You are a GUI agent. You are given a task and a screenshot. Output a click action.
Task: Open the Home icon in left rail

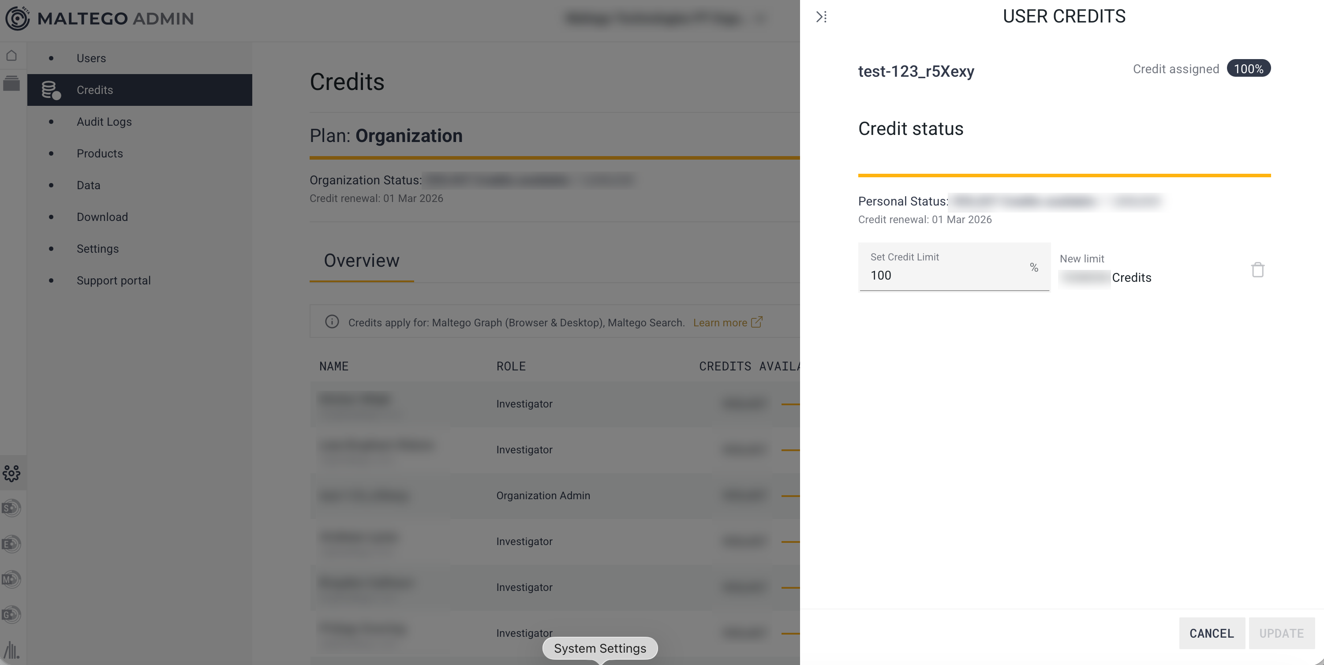[11, 56]
